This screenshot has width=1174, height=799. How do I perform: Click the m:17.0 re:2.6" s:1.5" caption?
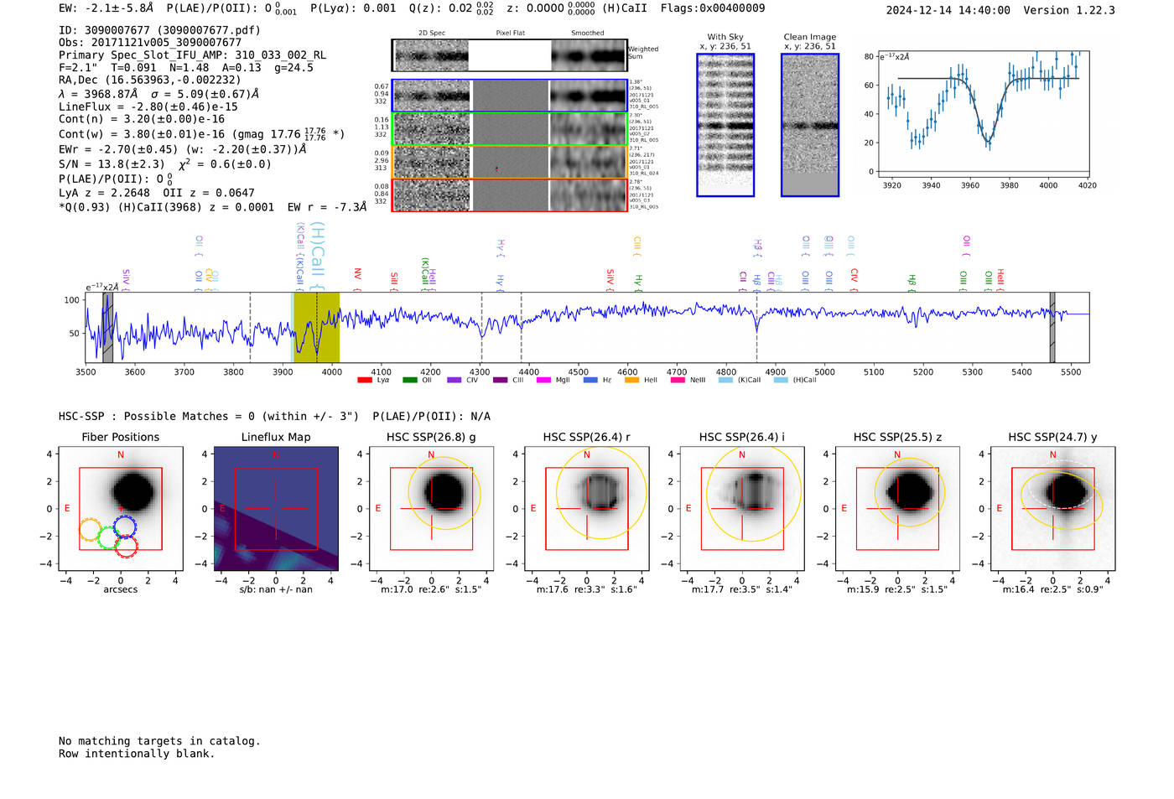point(431,589)
